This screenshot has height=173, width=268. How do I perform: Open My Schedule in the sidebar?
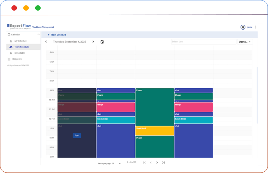pos(20,41)
